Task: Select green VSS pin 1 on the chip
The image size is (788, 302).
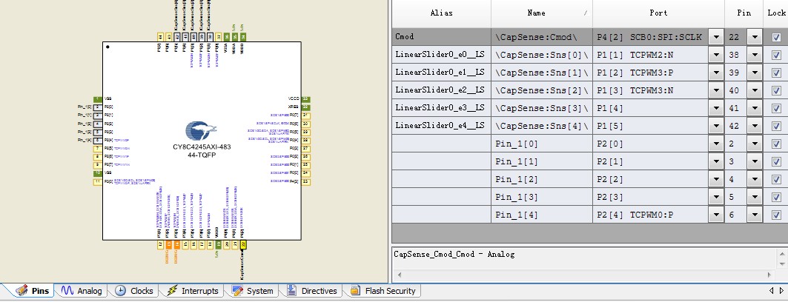Action: [x=97, y=98]
